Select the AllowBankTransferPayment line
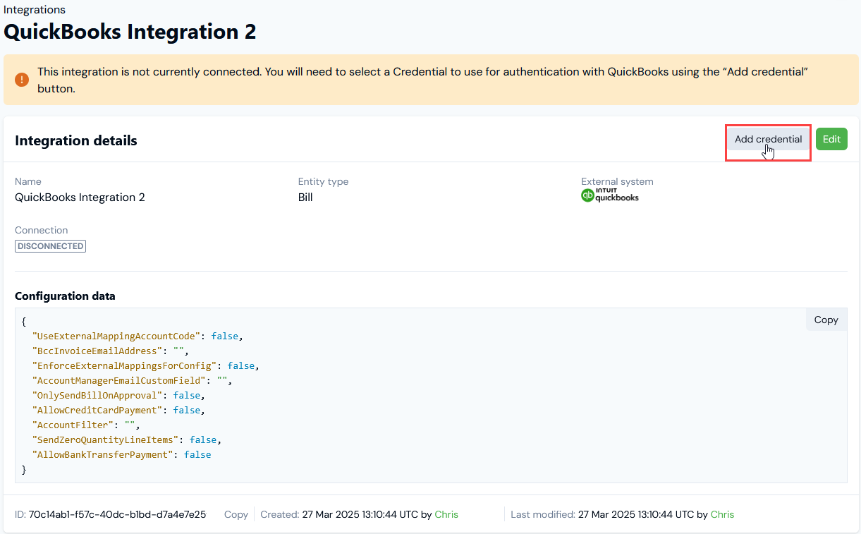Screen dimensions: 861x534 coord(122,455)
